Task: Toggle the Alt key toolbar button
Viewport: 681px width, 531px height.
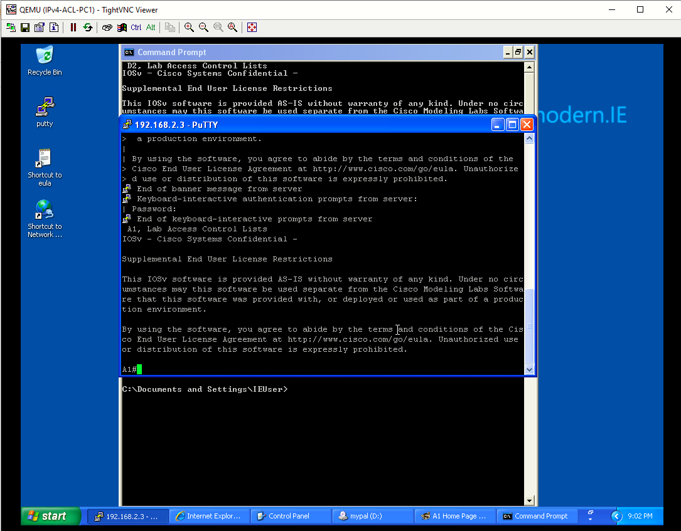Action: pyautogui.click(x=151, y=28)
